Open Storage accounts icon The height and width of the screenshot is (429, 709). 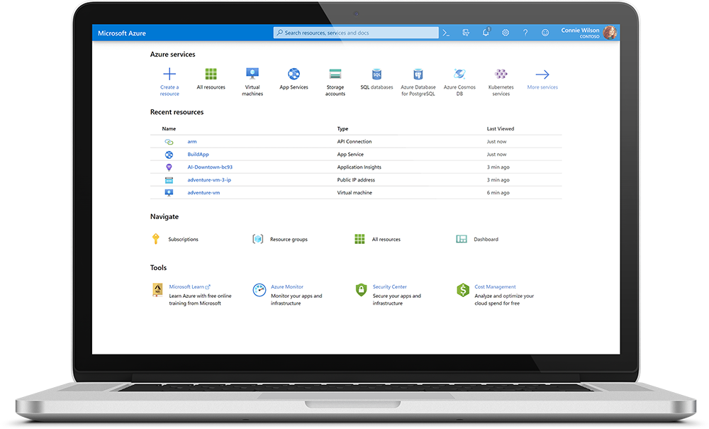(x=335, y=74)
